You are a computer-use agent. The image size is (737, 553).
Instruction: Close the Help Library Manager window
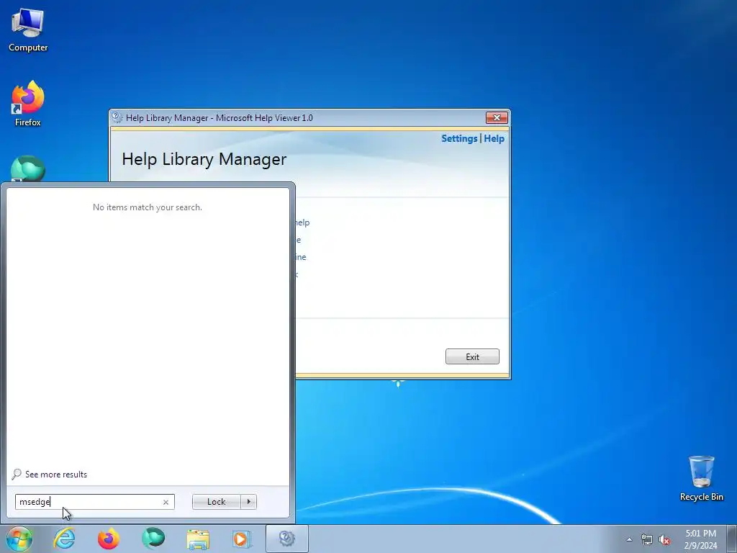497,117
